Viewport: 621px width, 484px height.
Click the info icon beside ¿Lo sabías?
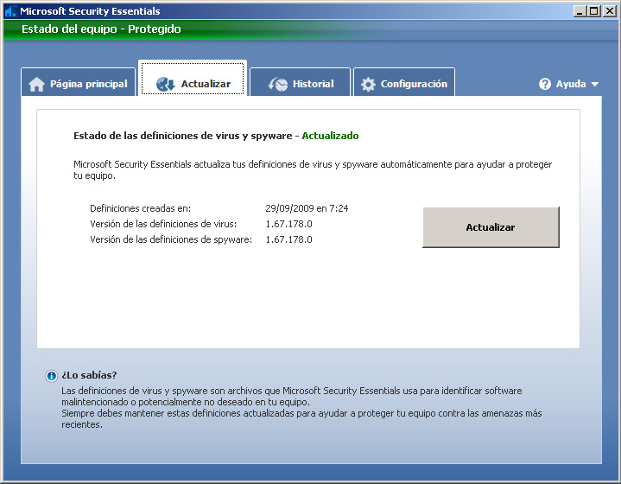pyautogui.click(x=51, y=376)
